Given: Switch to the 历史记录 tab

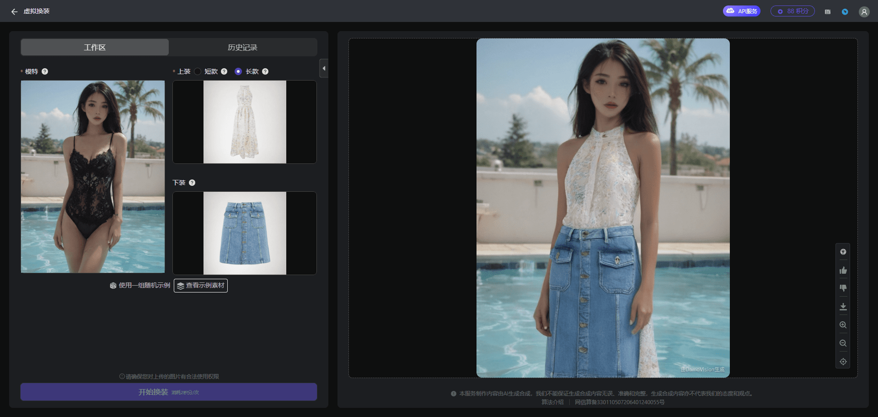Looking at the screenshot, I should tap(242, 47).
